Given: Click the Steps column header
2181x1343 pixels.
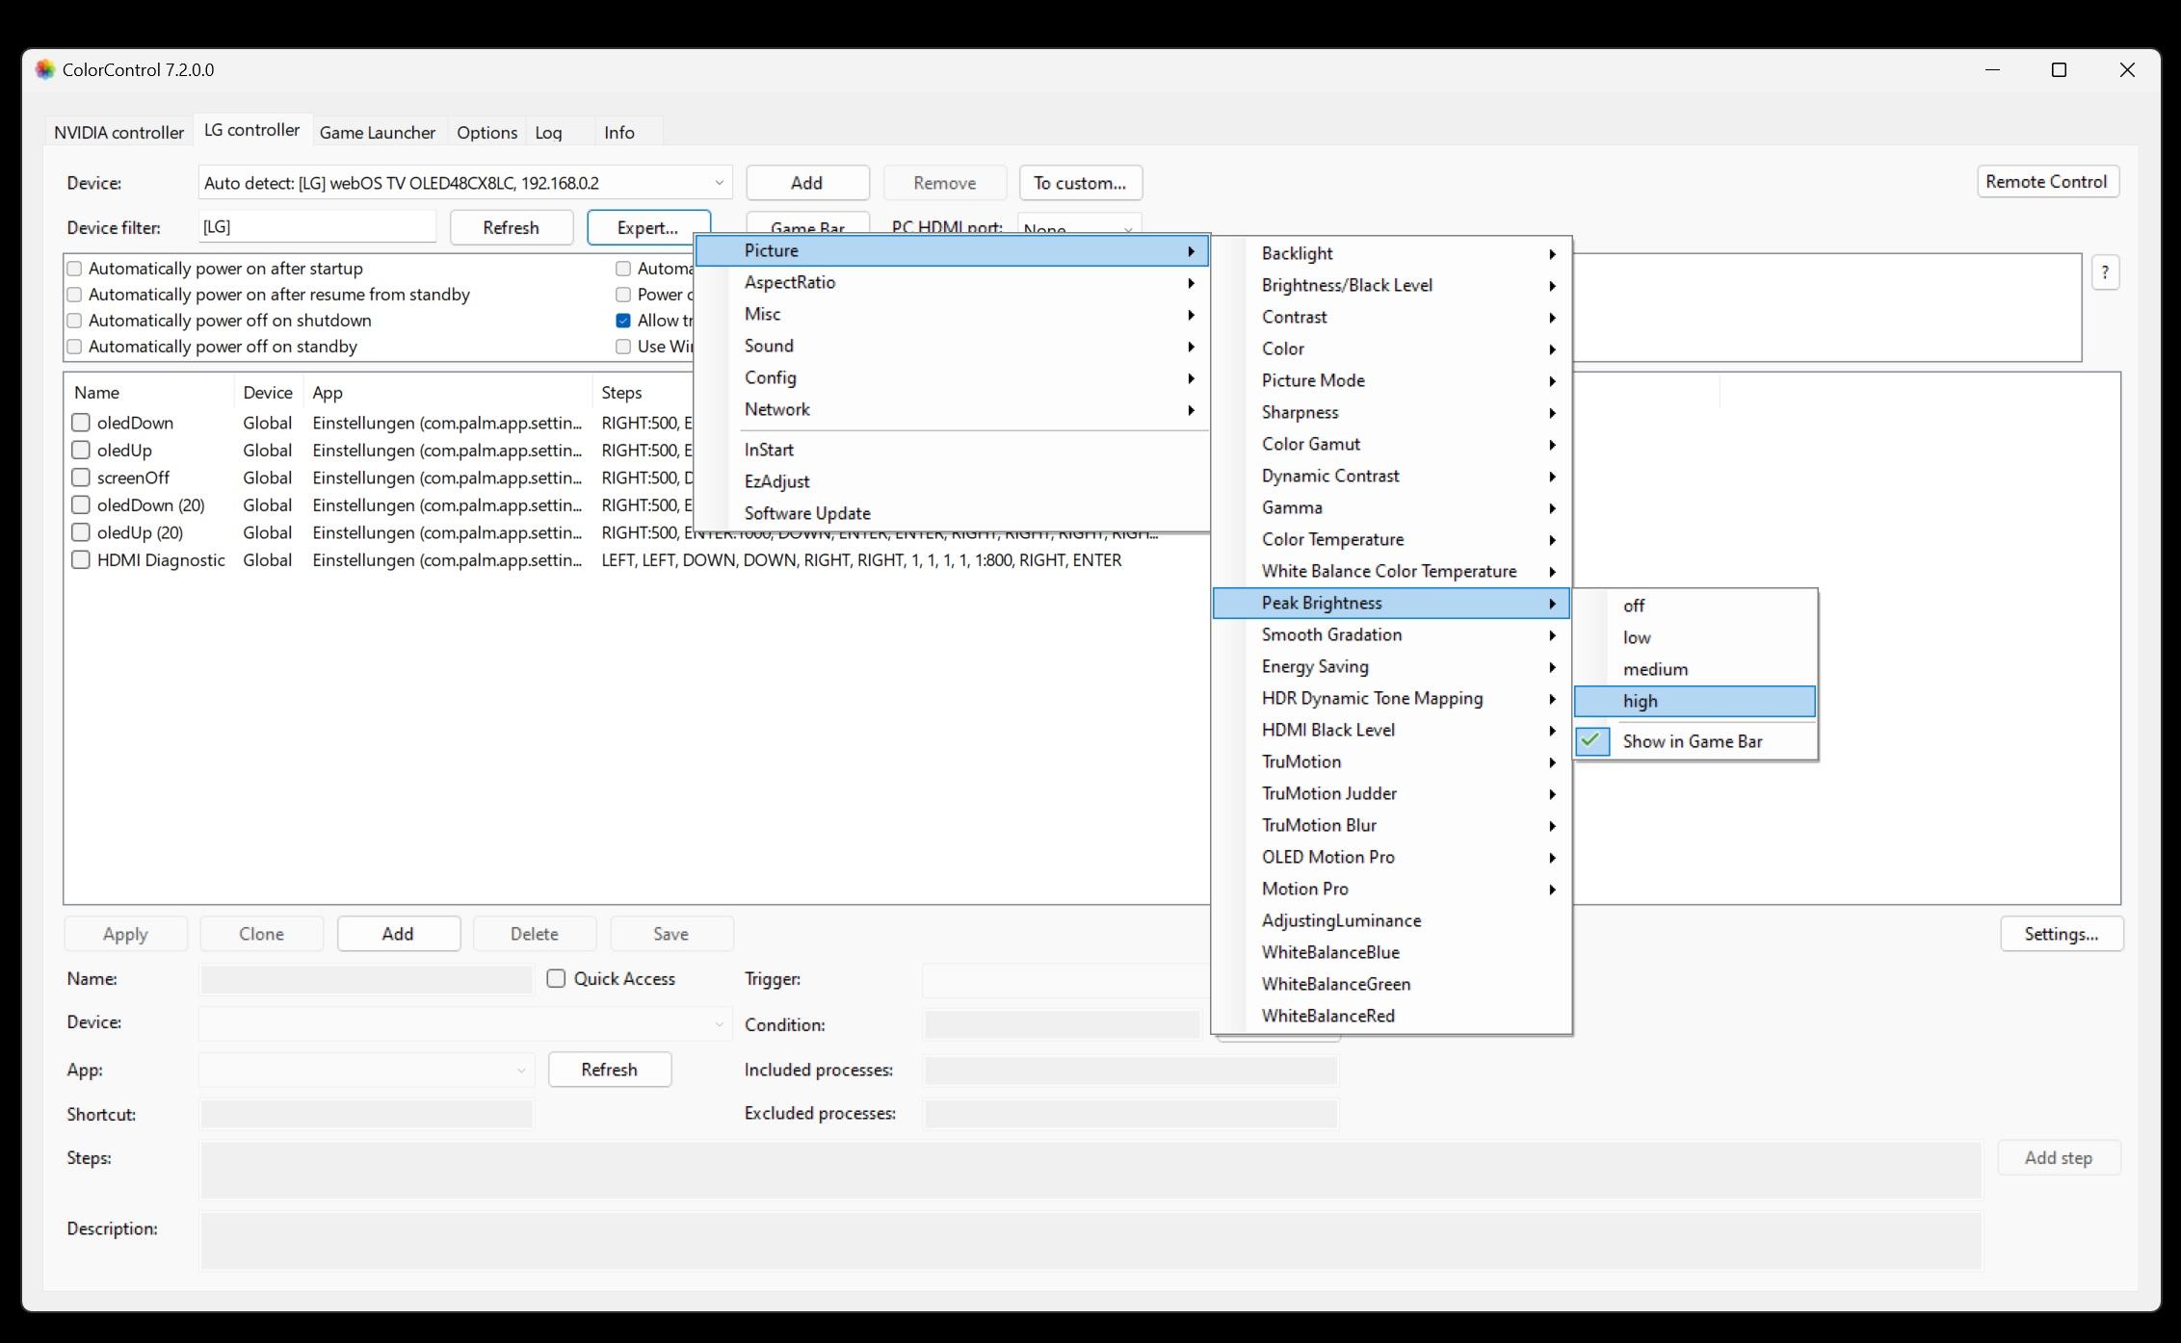Looking at the screenshot, I should tap(621, 392).
